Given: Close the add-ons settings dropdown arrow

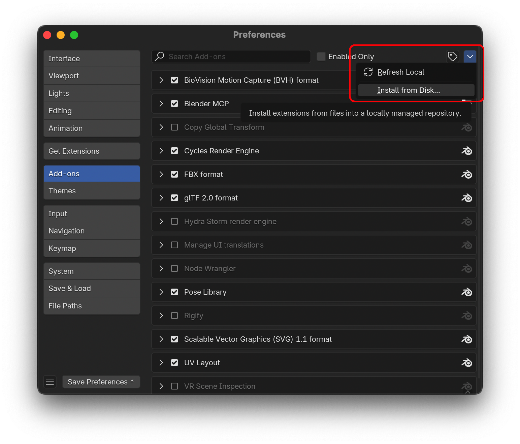Looking at the screenshot, I should [x=470, y=57].
